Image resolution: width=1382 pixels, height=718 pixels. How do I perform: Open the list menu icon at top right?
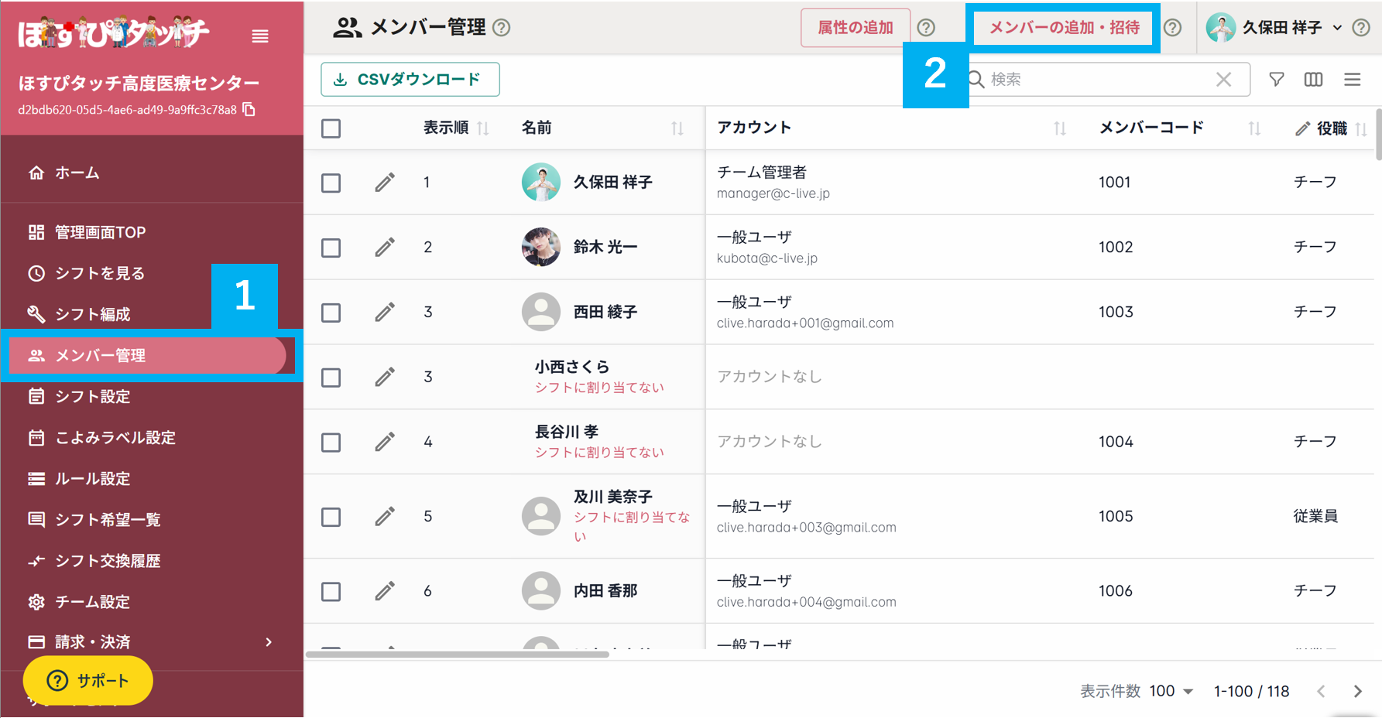[x=1352, y=79]
